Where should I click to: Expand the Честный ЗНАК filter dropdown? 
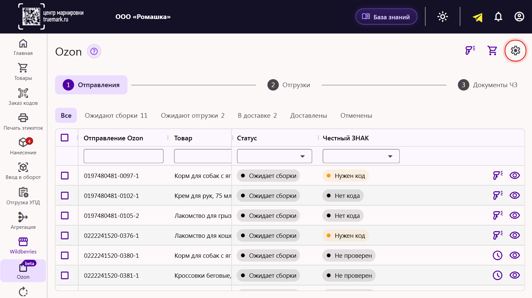pyautogui.click(x=361, y=156)
